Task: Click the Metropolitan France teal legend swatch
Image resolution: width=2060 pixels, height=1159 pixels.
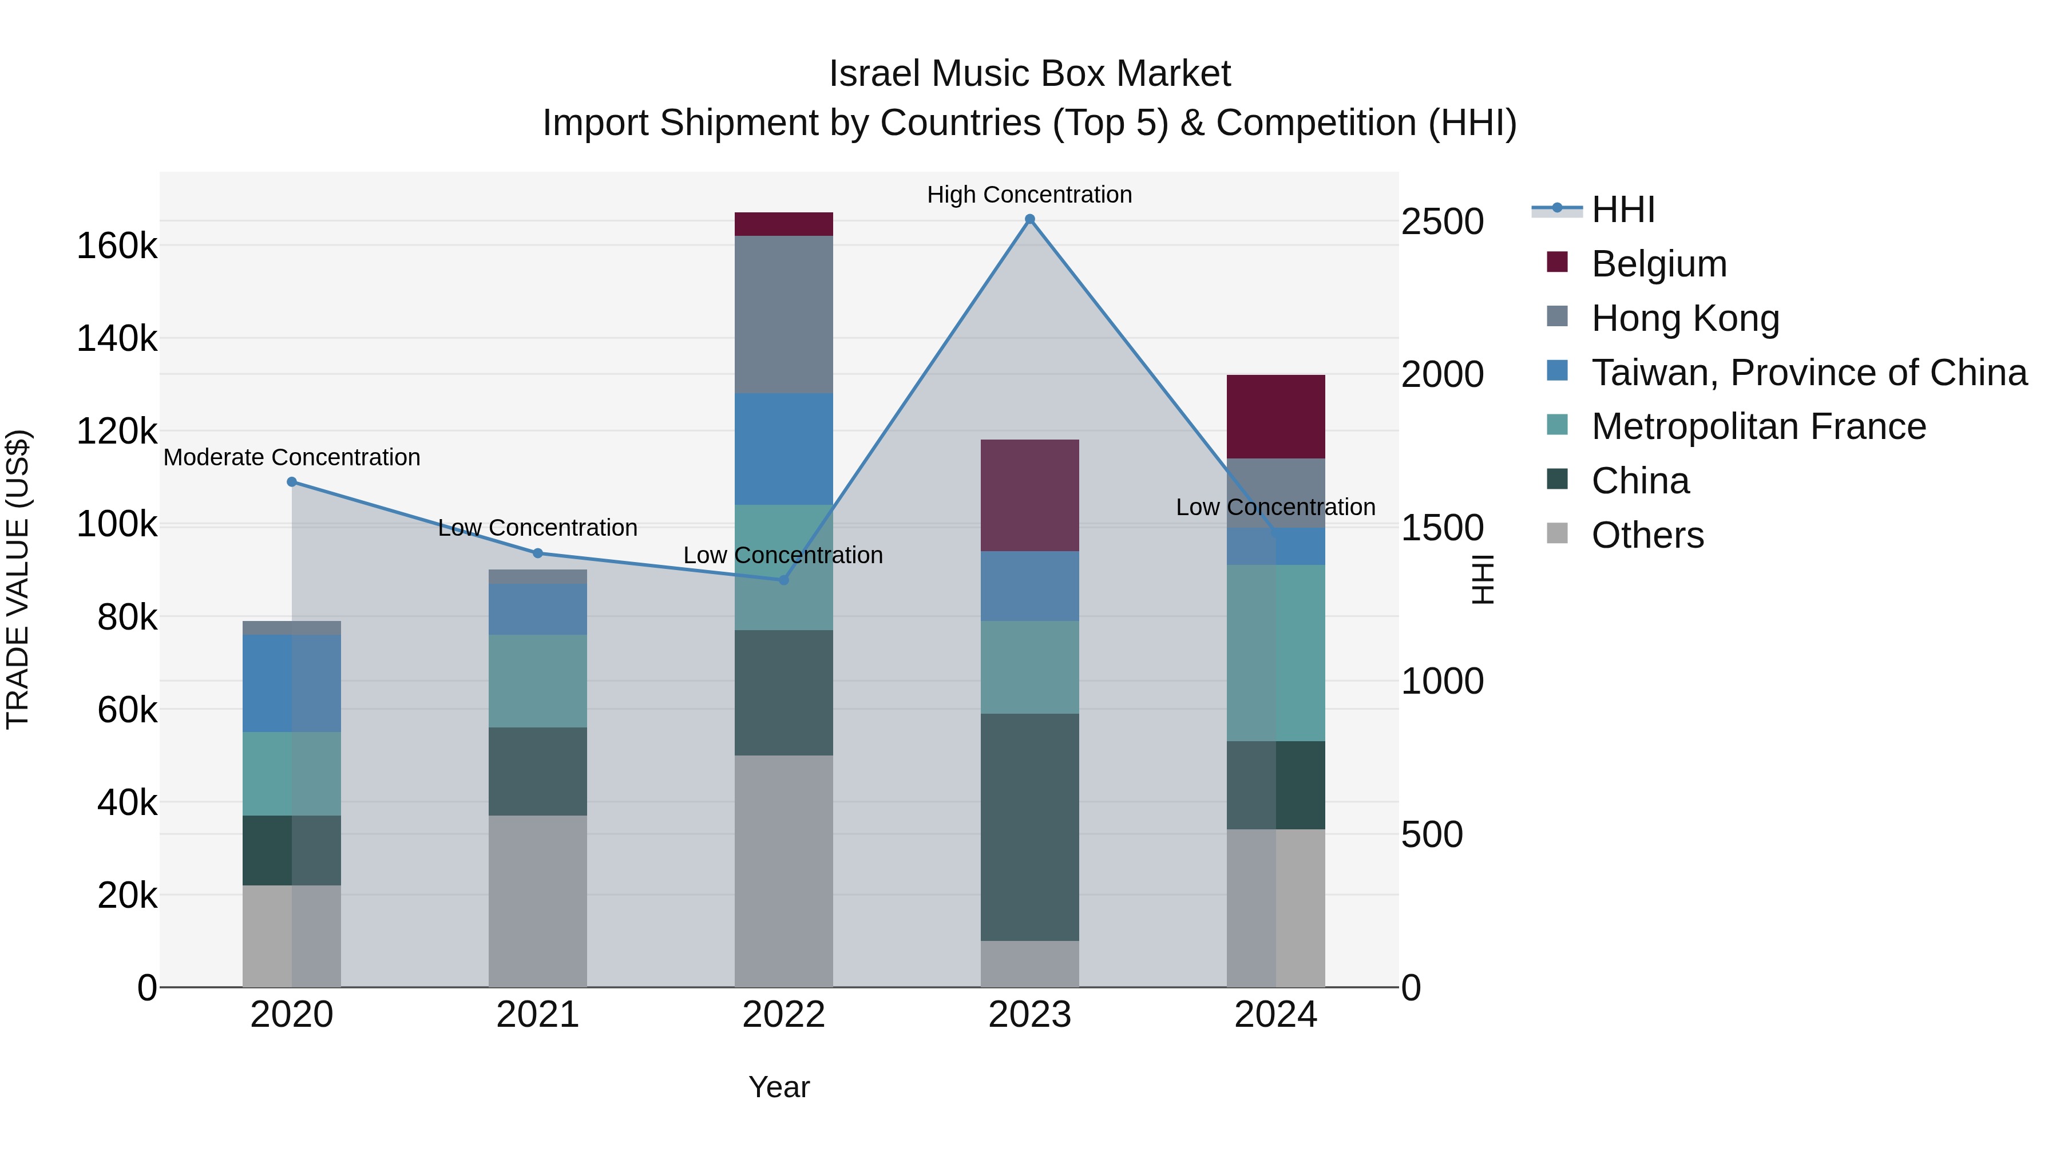Action: click(1557, 425)
